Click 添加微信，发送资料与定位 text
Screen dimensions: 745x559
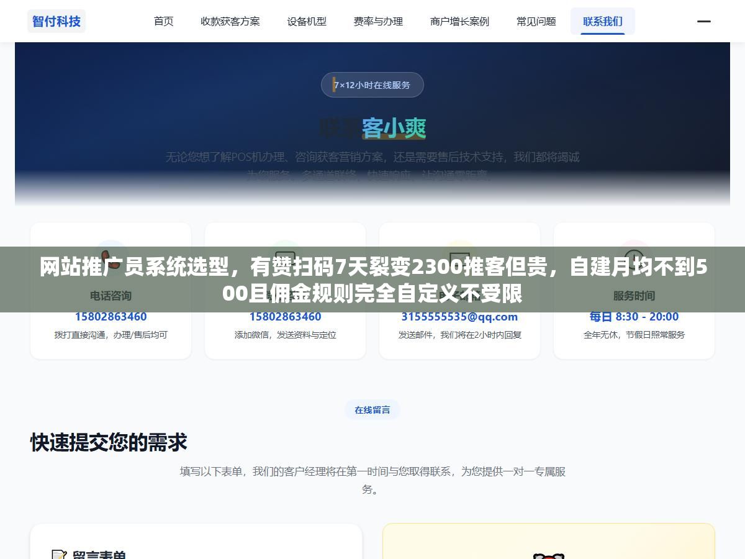click(x=285, y=335)
